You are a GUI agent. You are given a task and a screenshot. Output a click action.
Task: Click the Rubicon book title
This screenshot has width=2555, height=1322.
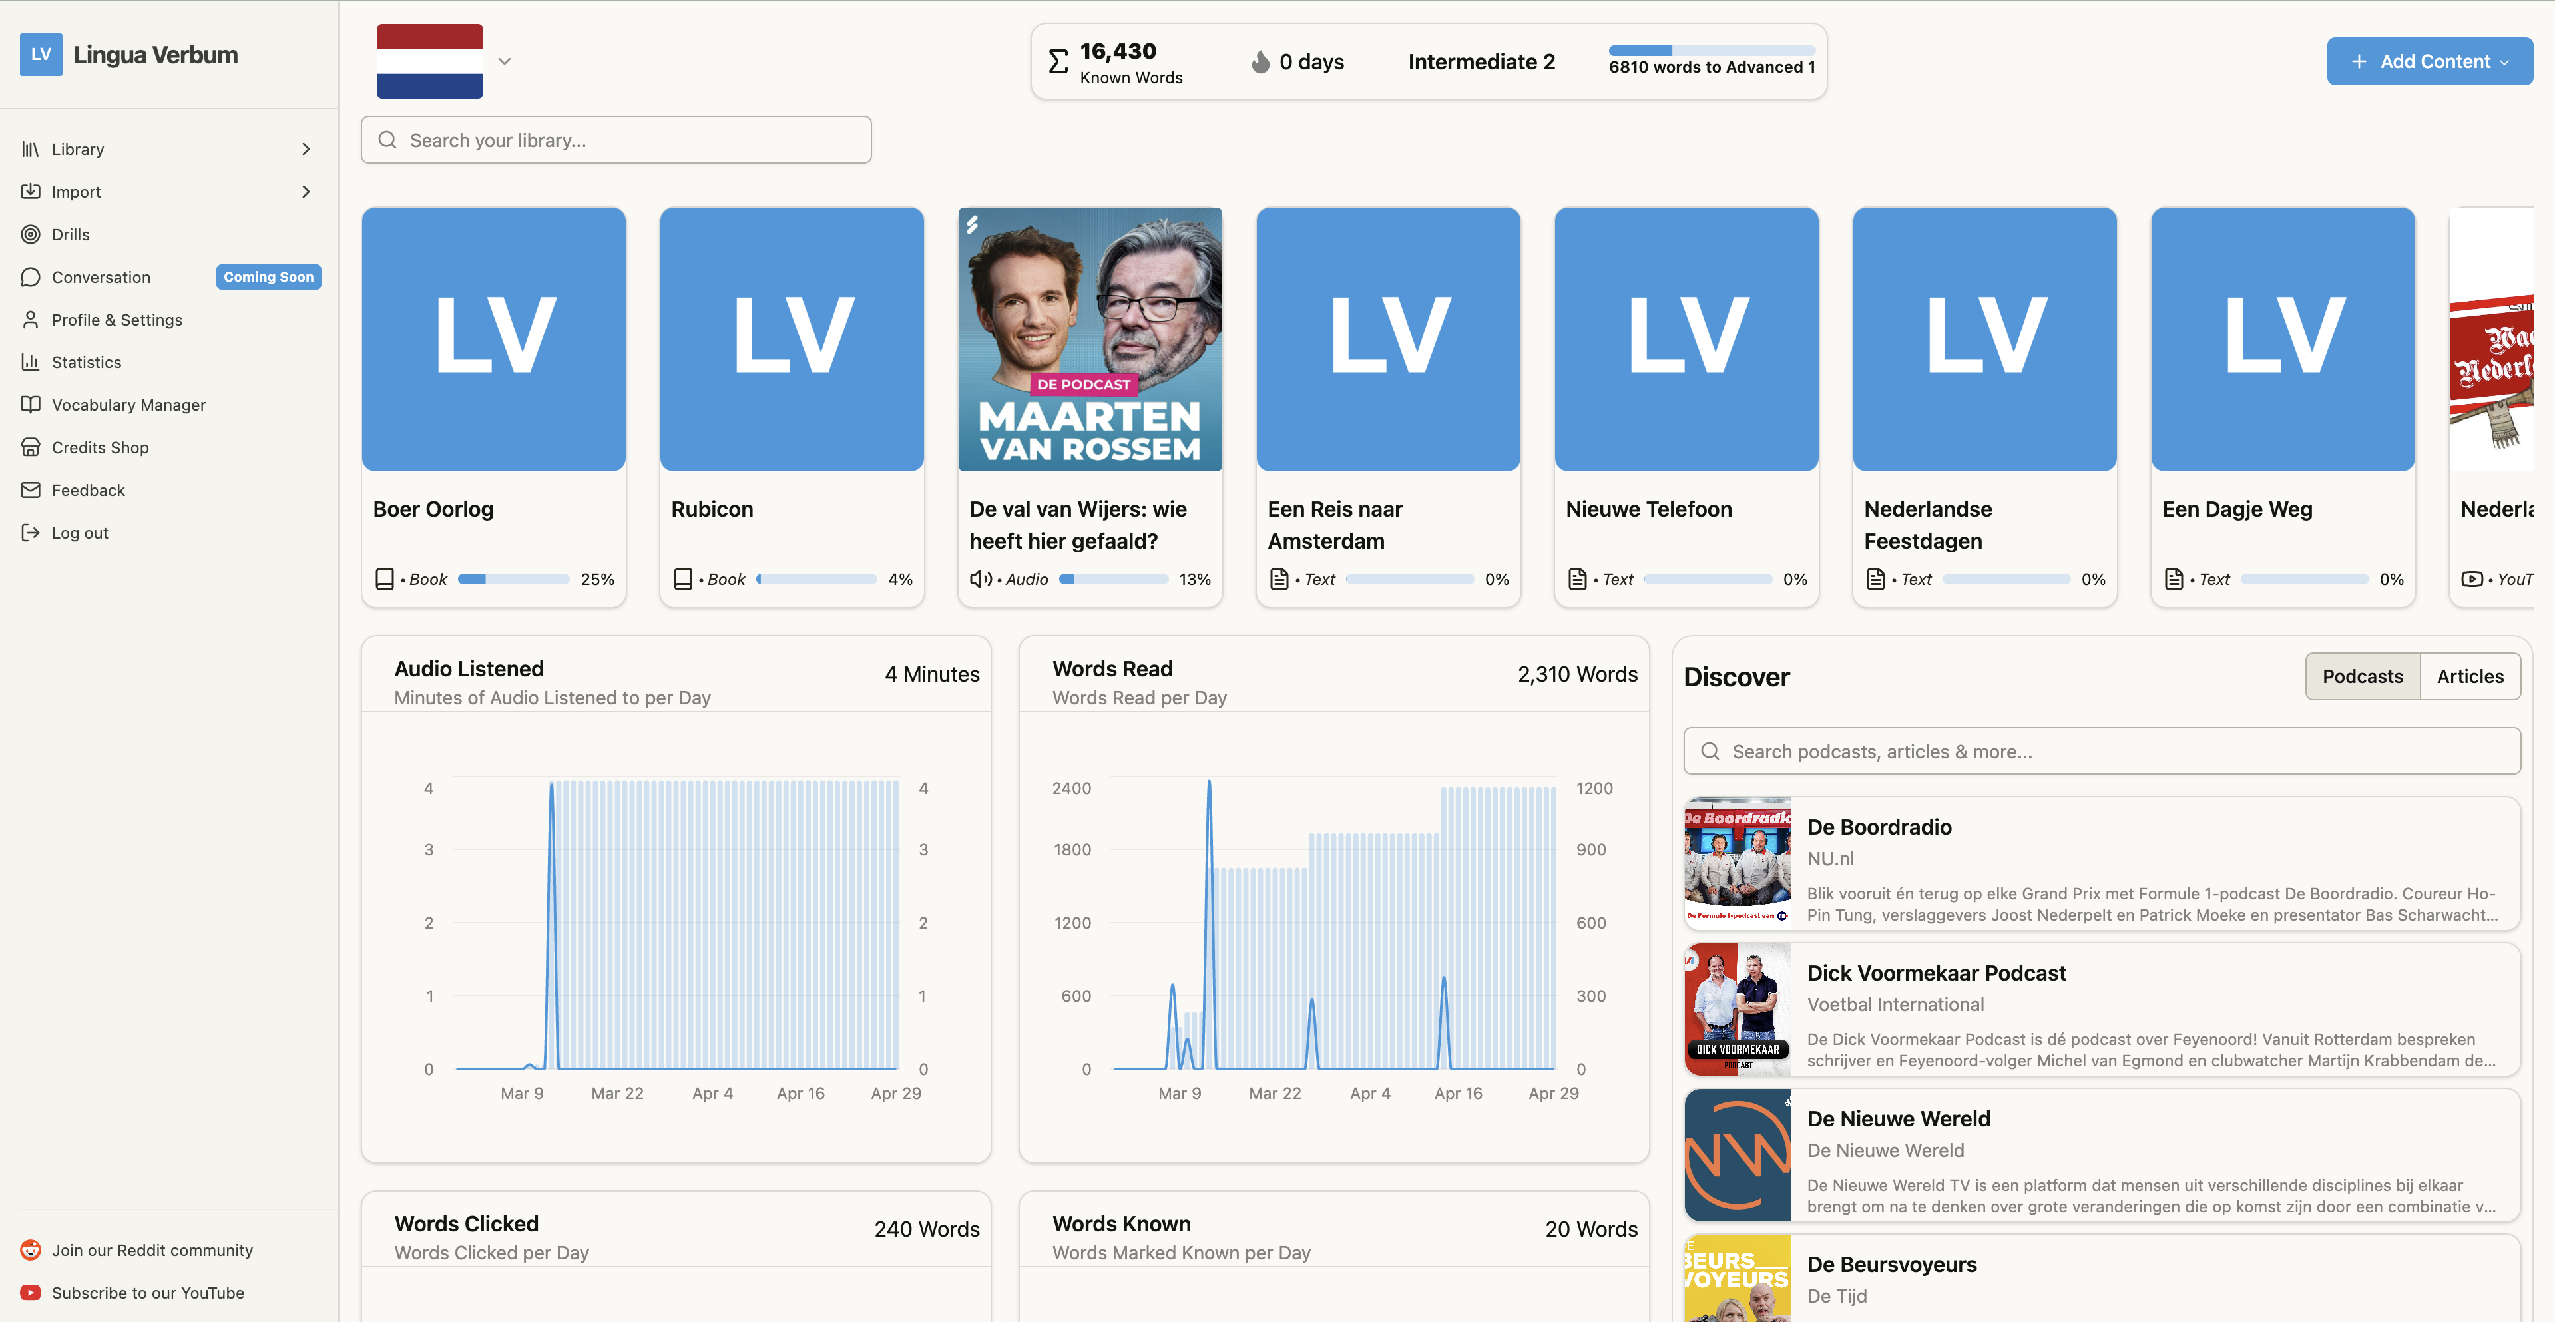tap(712, 509)
